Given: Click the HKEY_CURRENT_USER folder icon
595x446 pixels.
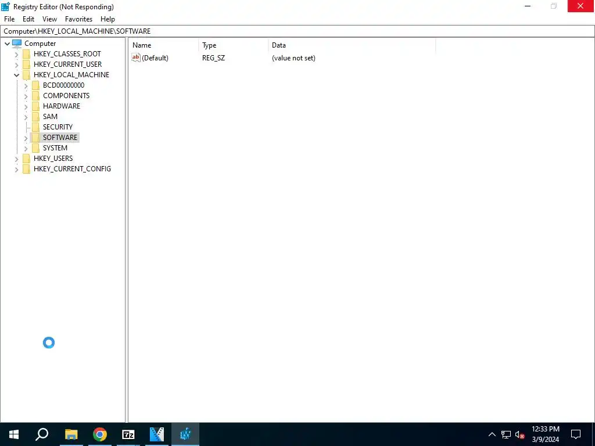Looking at the screenshot, I should [x=26, y=64].
